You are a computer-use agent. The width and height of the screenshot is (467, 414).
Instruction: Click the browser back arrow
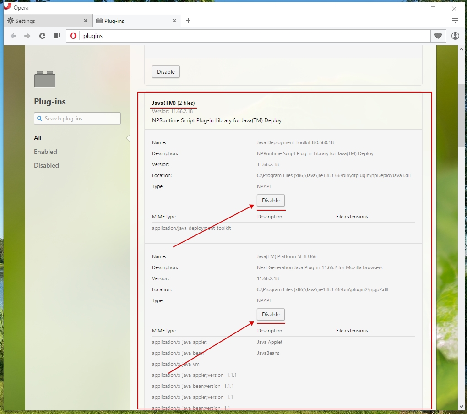[x=13, y=36]
